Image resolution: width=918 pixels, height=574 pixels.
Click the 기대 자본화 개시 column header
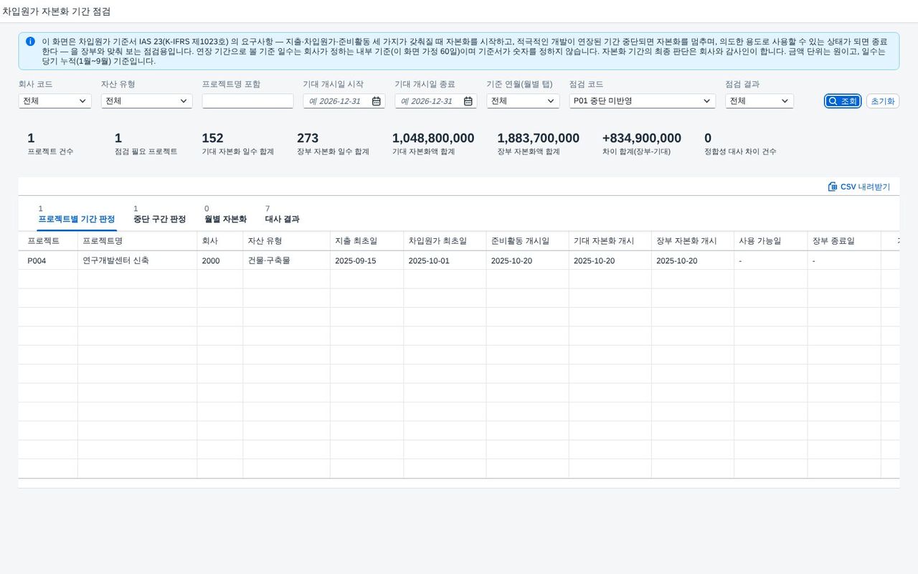click(610, 241)
